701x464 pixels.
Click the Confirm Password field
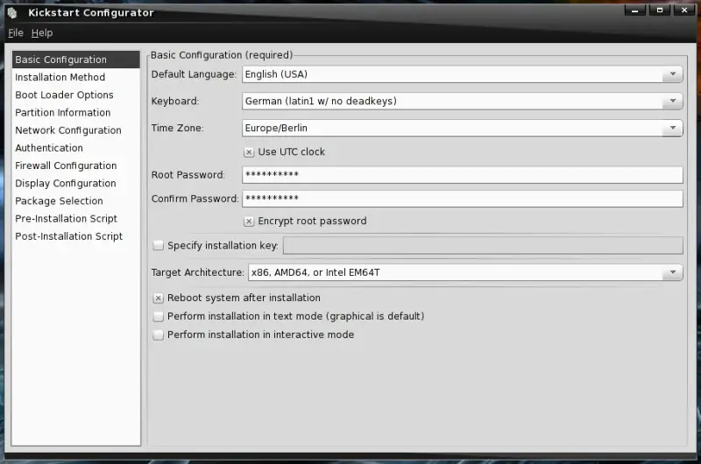coord(463,199)
